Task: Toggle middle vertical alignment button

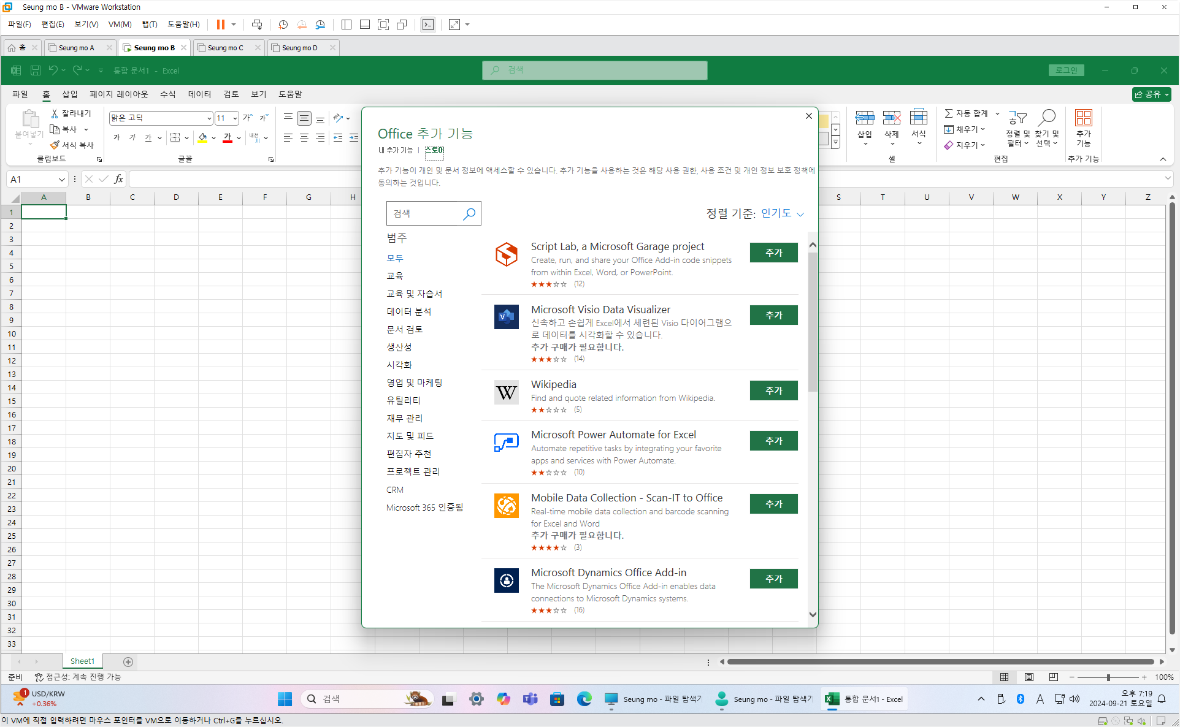Action: tap(304, 118)
